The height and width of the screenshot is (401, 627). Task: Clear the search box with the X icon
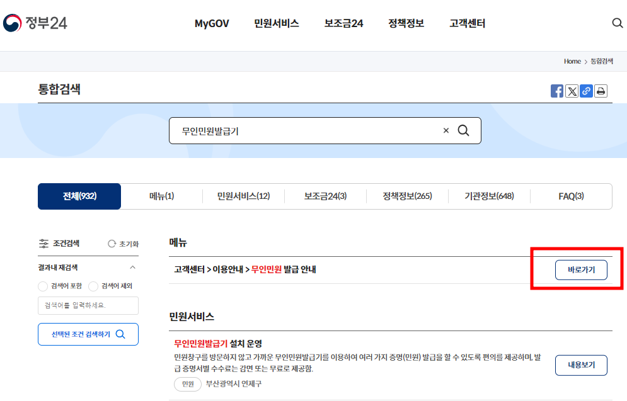point(446,130)
